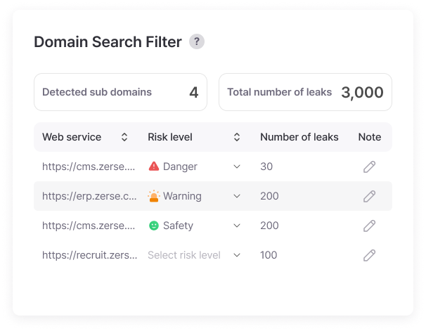Click the help question mark icon
Image resolution: width=426 pixels, height=331 pixels.
pos(197,41)
